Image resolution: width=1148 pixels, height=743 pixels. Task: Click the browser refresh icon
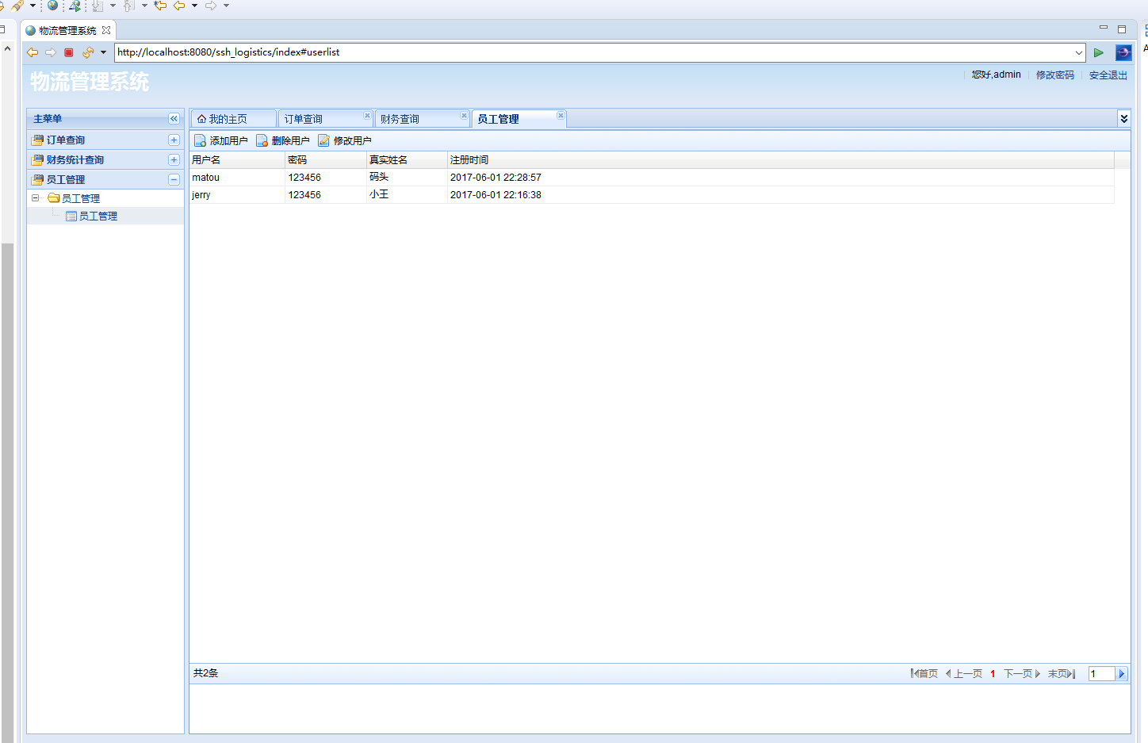pos(88,52)
